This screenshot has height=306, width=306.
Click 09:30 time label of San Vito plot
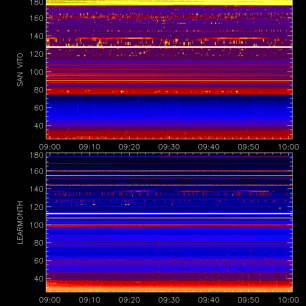click(169, 147)
